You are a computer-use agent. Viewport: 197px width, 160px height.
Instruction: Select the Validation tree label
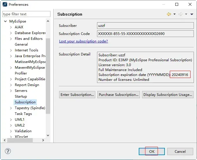(23, 131)
